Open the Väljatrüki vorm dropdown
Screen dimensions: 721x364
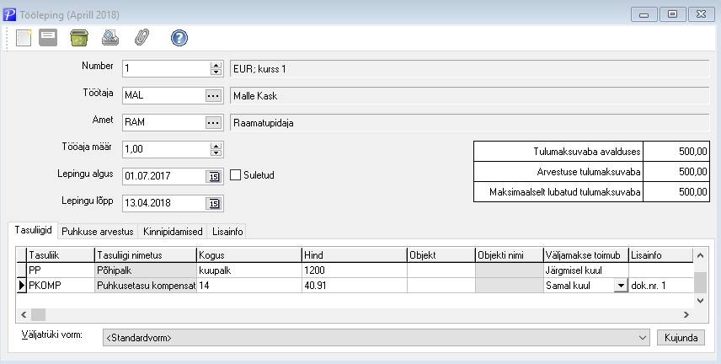(x=643, y=338)
